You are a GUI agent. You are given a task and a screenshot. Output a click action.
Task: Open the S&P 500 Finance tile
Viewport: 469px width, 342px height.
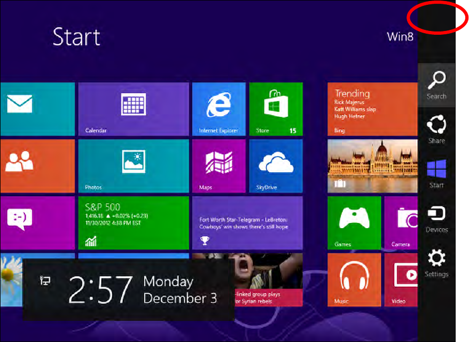(x=134, y=223)
